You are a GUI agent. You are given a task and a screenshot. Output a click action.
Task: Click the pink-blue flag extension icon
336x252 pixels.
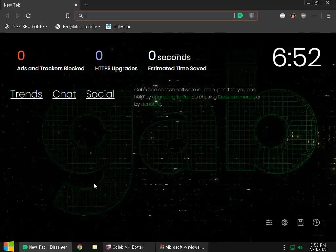click(283, 16)
